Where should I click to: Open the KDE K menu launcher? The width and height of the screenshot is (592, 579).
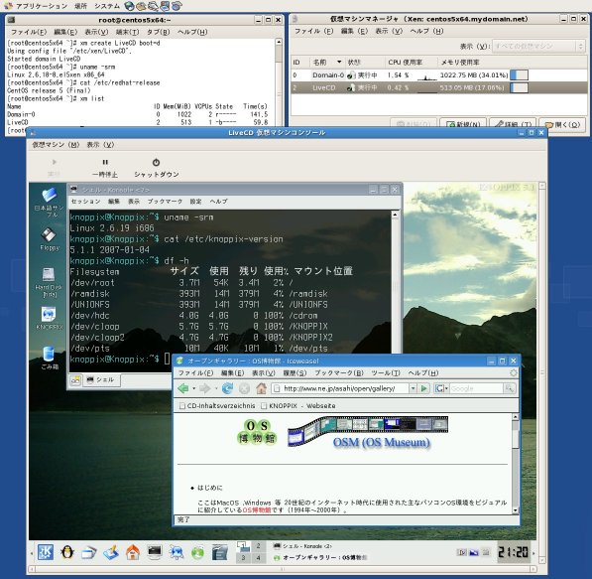click(46, 552)
